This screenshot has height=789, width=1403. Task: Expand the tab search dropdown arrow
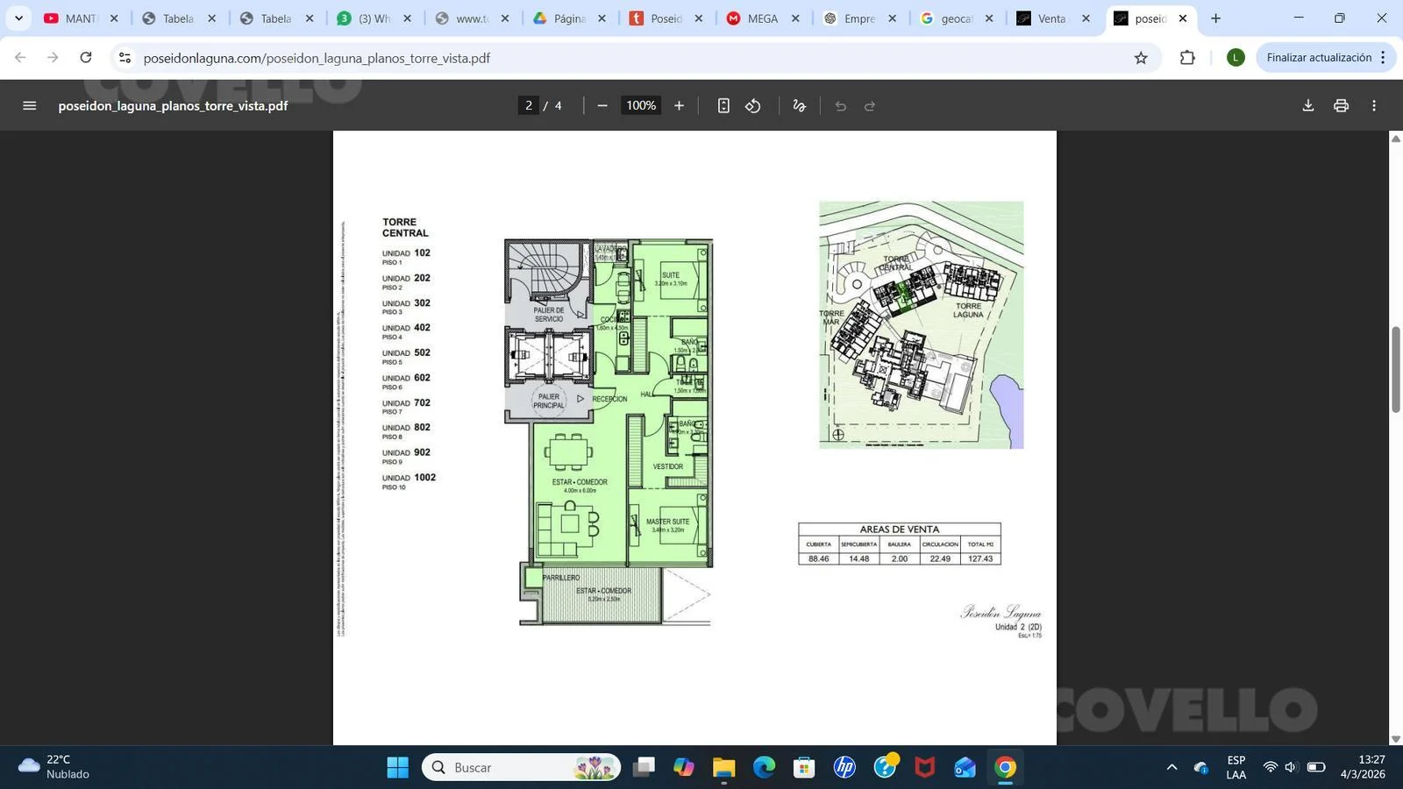tap(18, 18)
